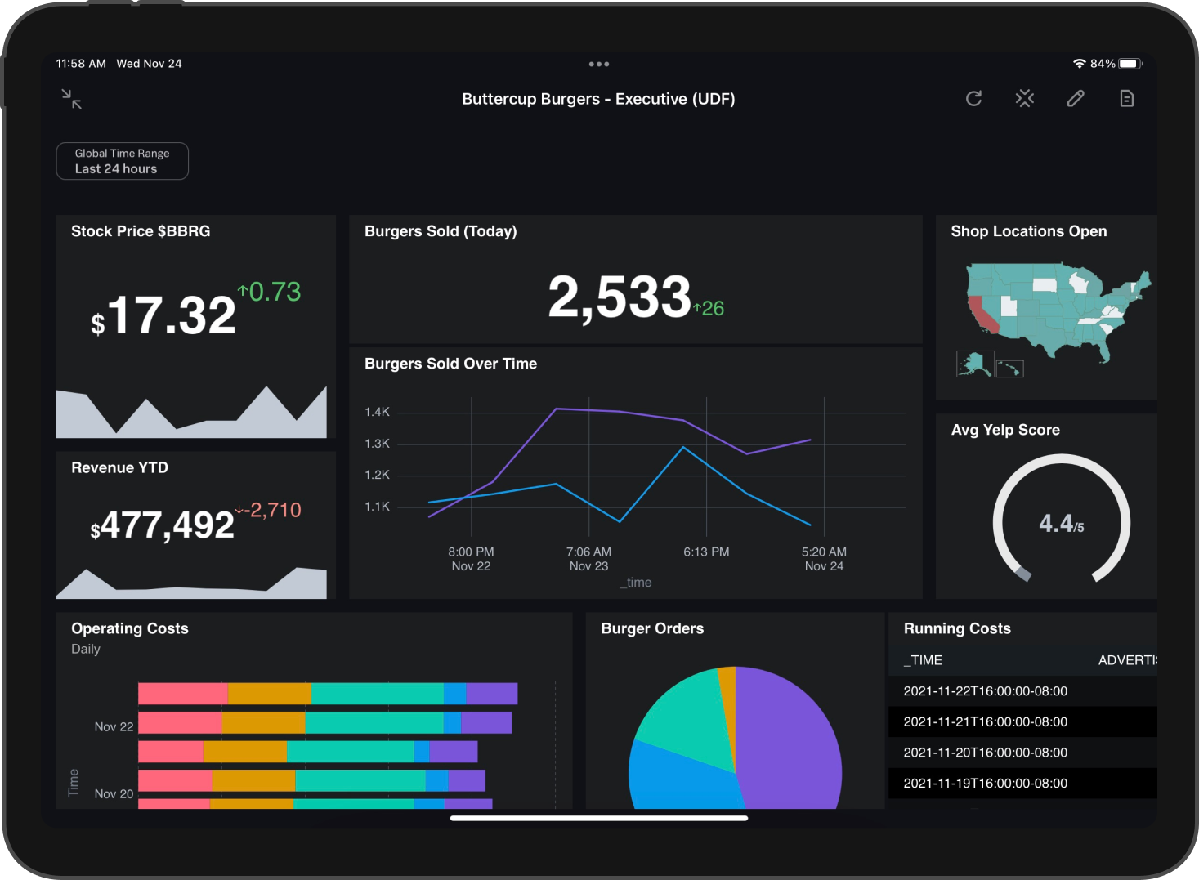The width and height of the screenshot is (1199, 880).
Task: Open the Revenue YTD sparkline chart
Action: 191,583
